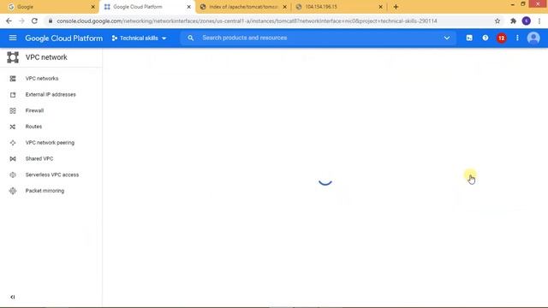
Task: Bookmark this page with star icon
Action: (x=497, y=21)
